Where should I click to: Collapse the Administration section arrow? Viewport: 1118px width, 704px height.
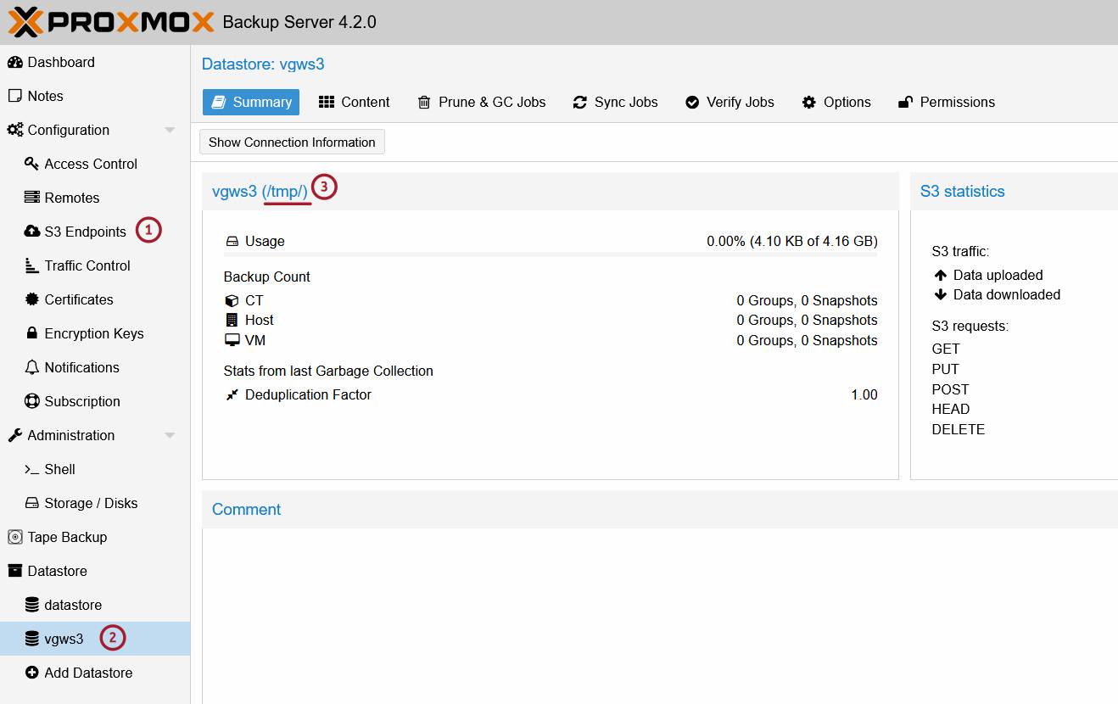click(170, 435)
